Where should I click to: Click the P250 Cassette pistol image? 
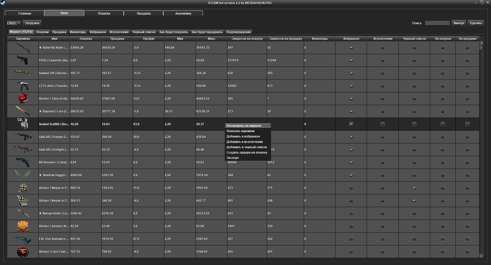pyautogui.click(x=23, y=60)
